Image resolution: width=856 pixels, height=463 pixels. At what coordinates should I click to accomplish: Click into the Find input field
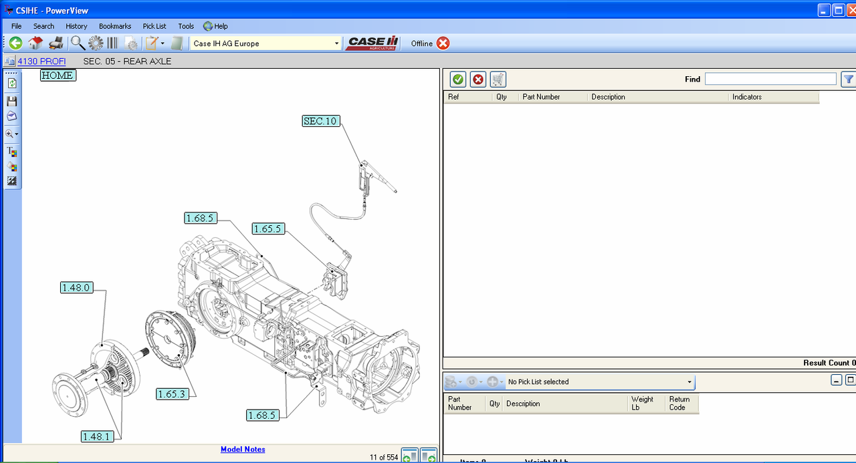coord(770,80)
